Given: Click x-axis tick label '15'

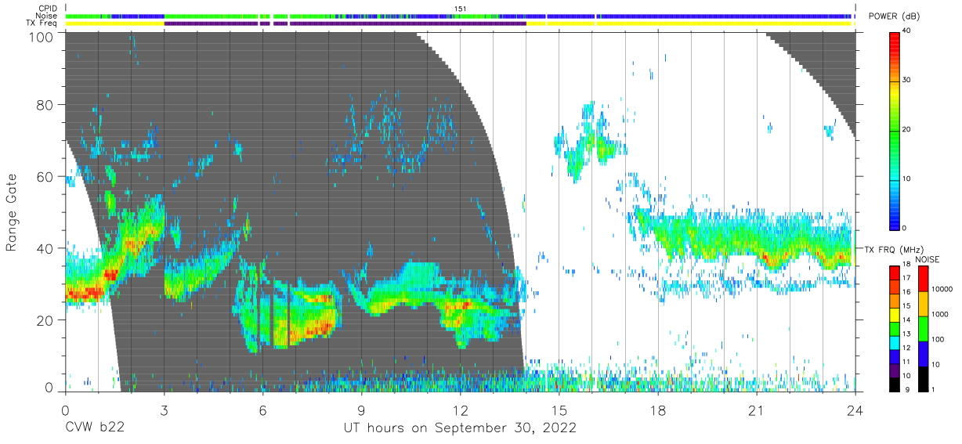Looking at the screenshot, I should click(559, 409).
